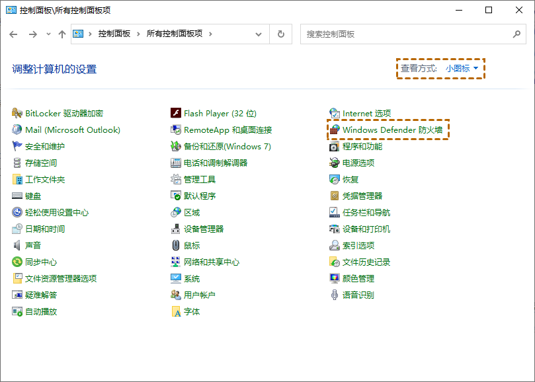The image size is (535, 382).
Task: Open the 管理工具 gear icon
Action: 176,179
